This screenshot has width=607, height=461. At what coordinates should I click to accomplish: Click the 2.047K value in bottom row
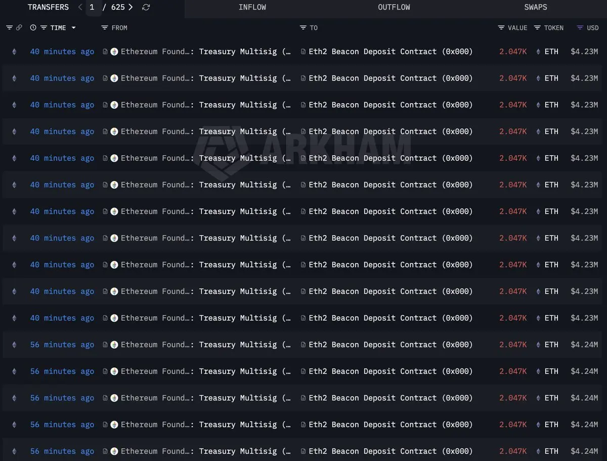coord(513,451)
